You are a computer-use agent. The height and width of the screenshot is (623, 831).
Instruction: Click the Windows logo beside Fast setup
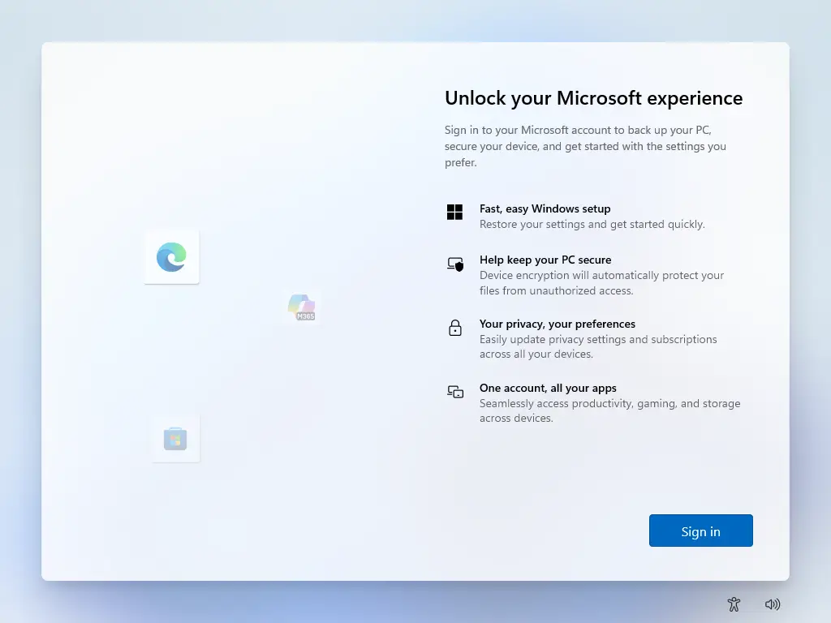tap(454, 212)
